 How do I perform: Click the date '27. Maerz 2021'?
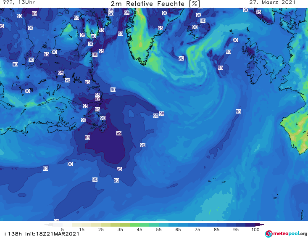pos(272,3)
